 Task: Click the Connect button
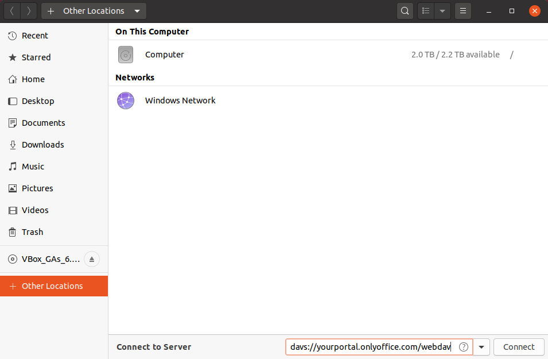[519, 347]
